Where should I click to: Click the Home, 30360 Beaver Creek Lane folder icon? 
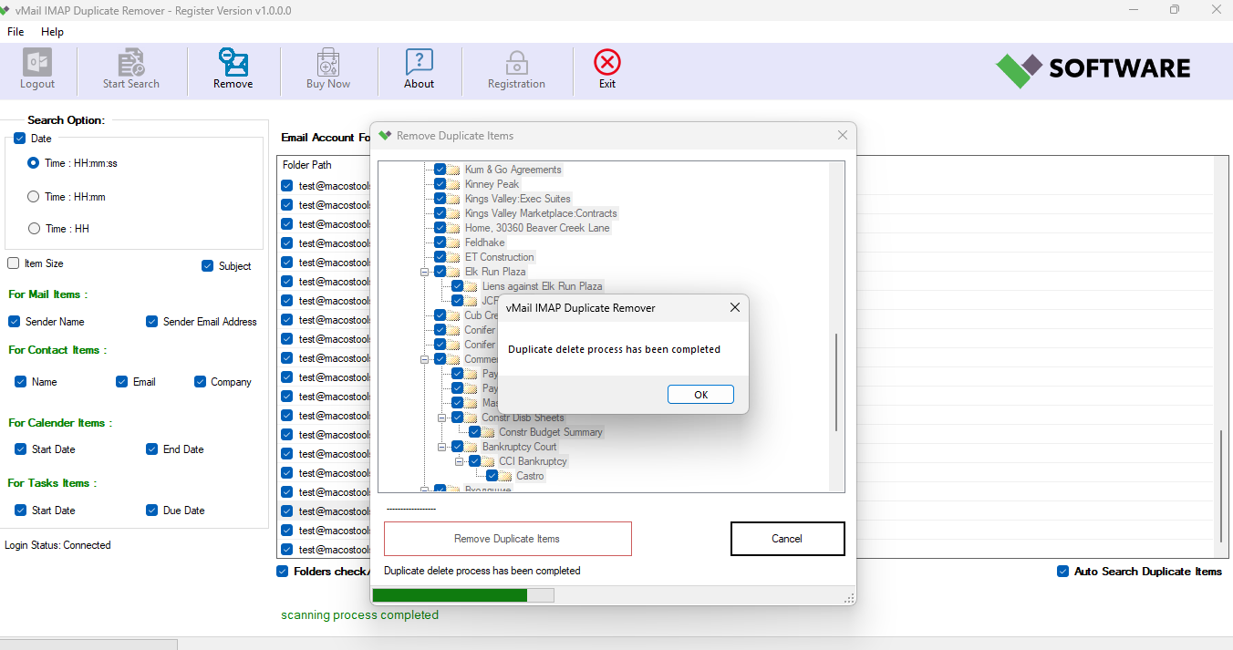point(453,228)
